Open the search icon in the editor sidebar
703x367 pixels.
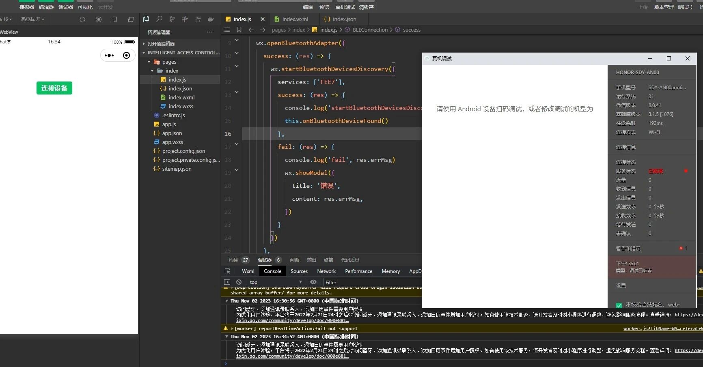[x=159, y=19]
